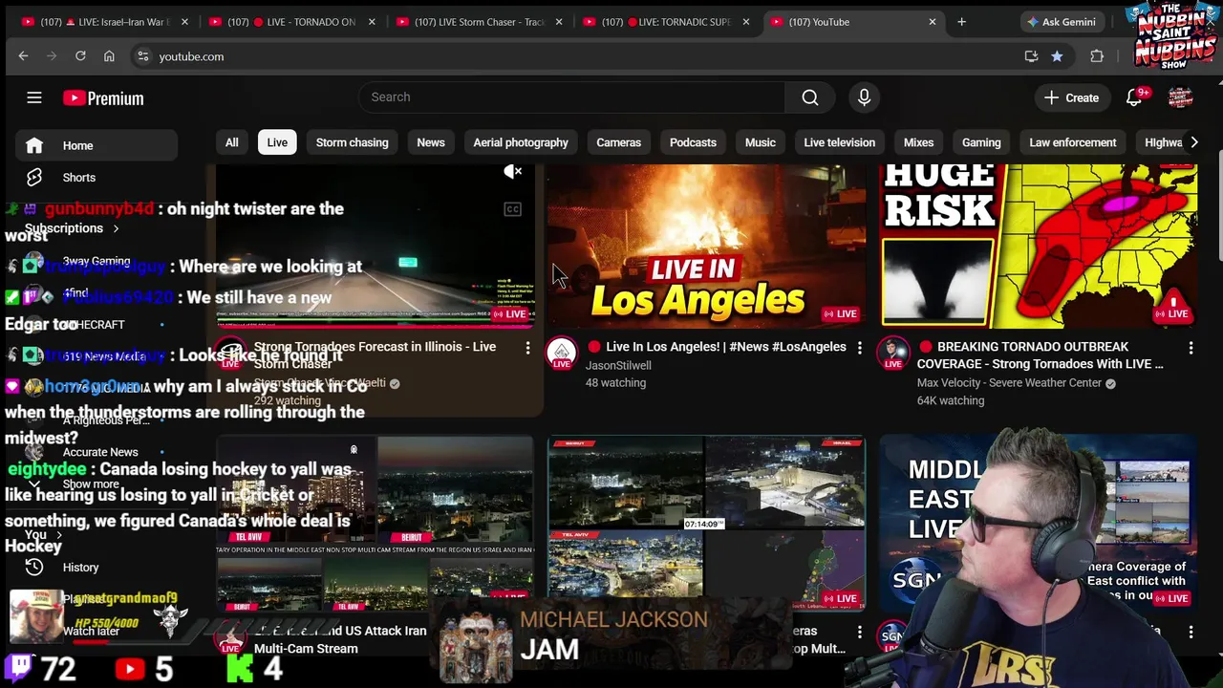Click the search magnifier button
Viewport: 1223px width, 688px height.
pos(810,97)
